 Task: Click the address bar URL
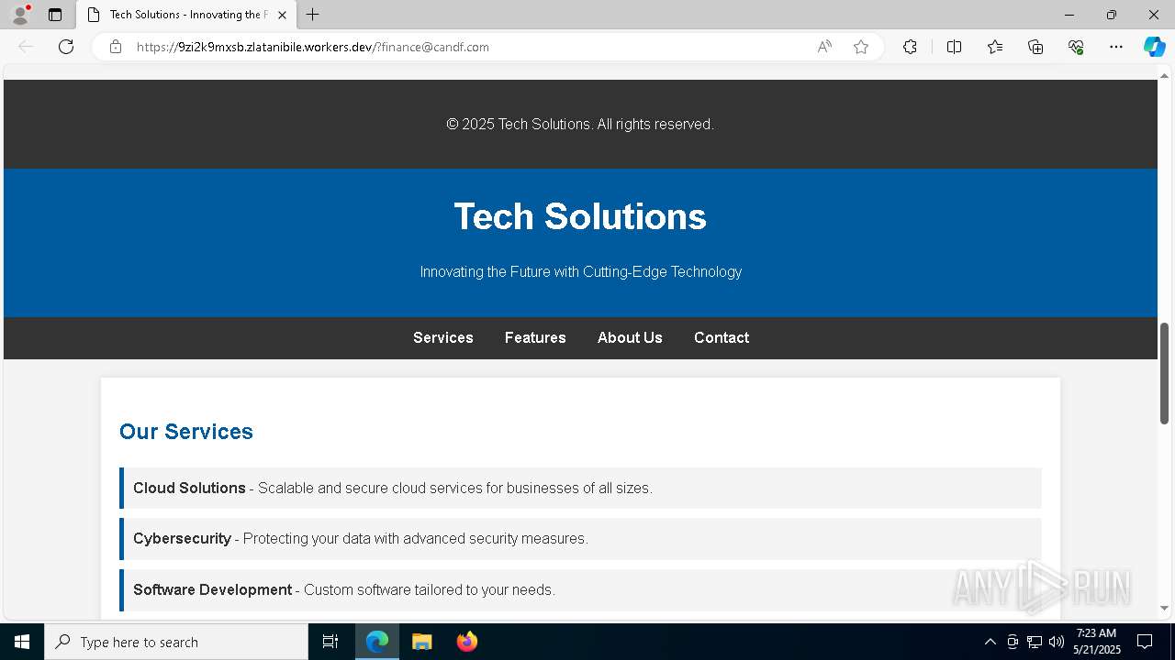(313, 47)
